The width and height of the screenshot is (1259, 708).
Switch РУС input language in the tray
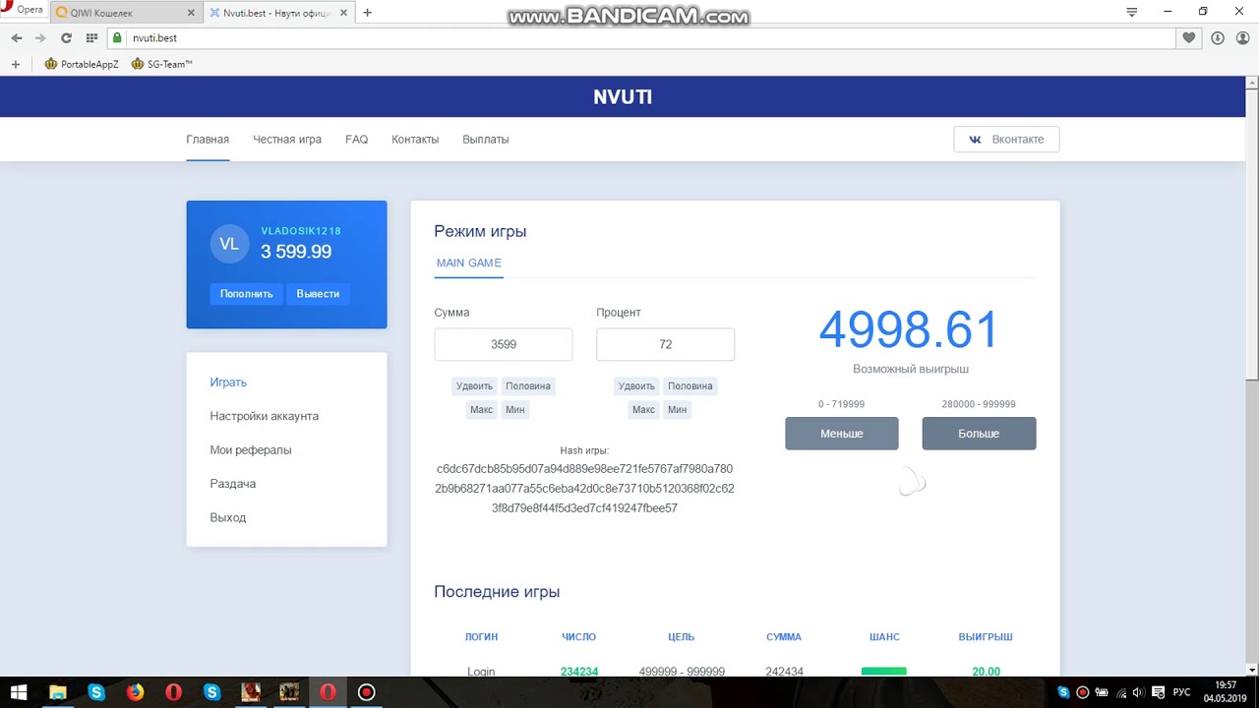click(x=1181, y=692)
